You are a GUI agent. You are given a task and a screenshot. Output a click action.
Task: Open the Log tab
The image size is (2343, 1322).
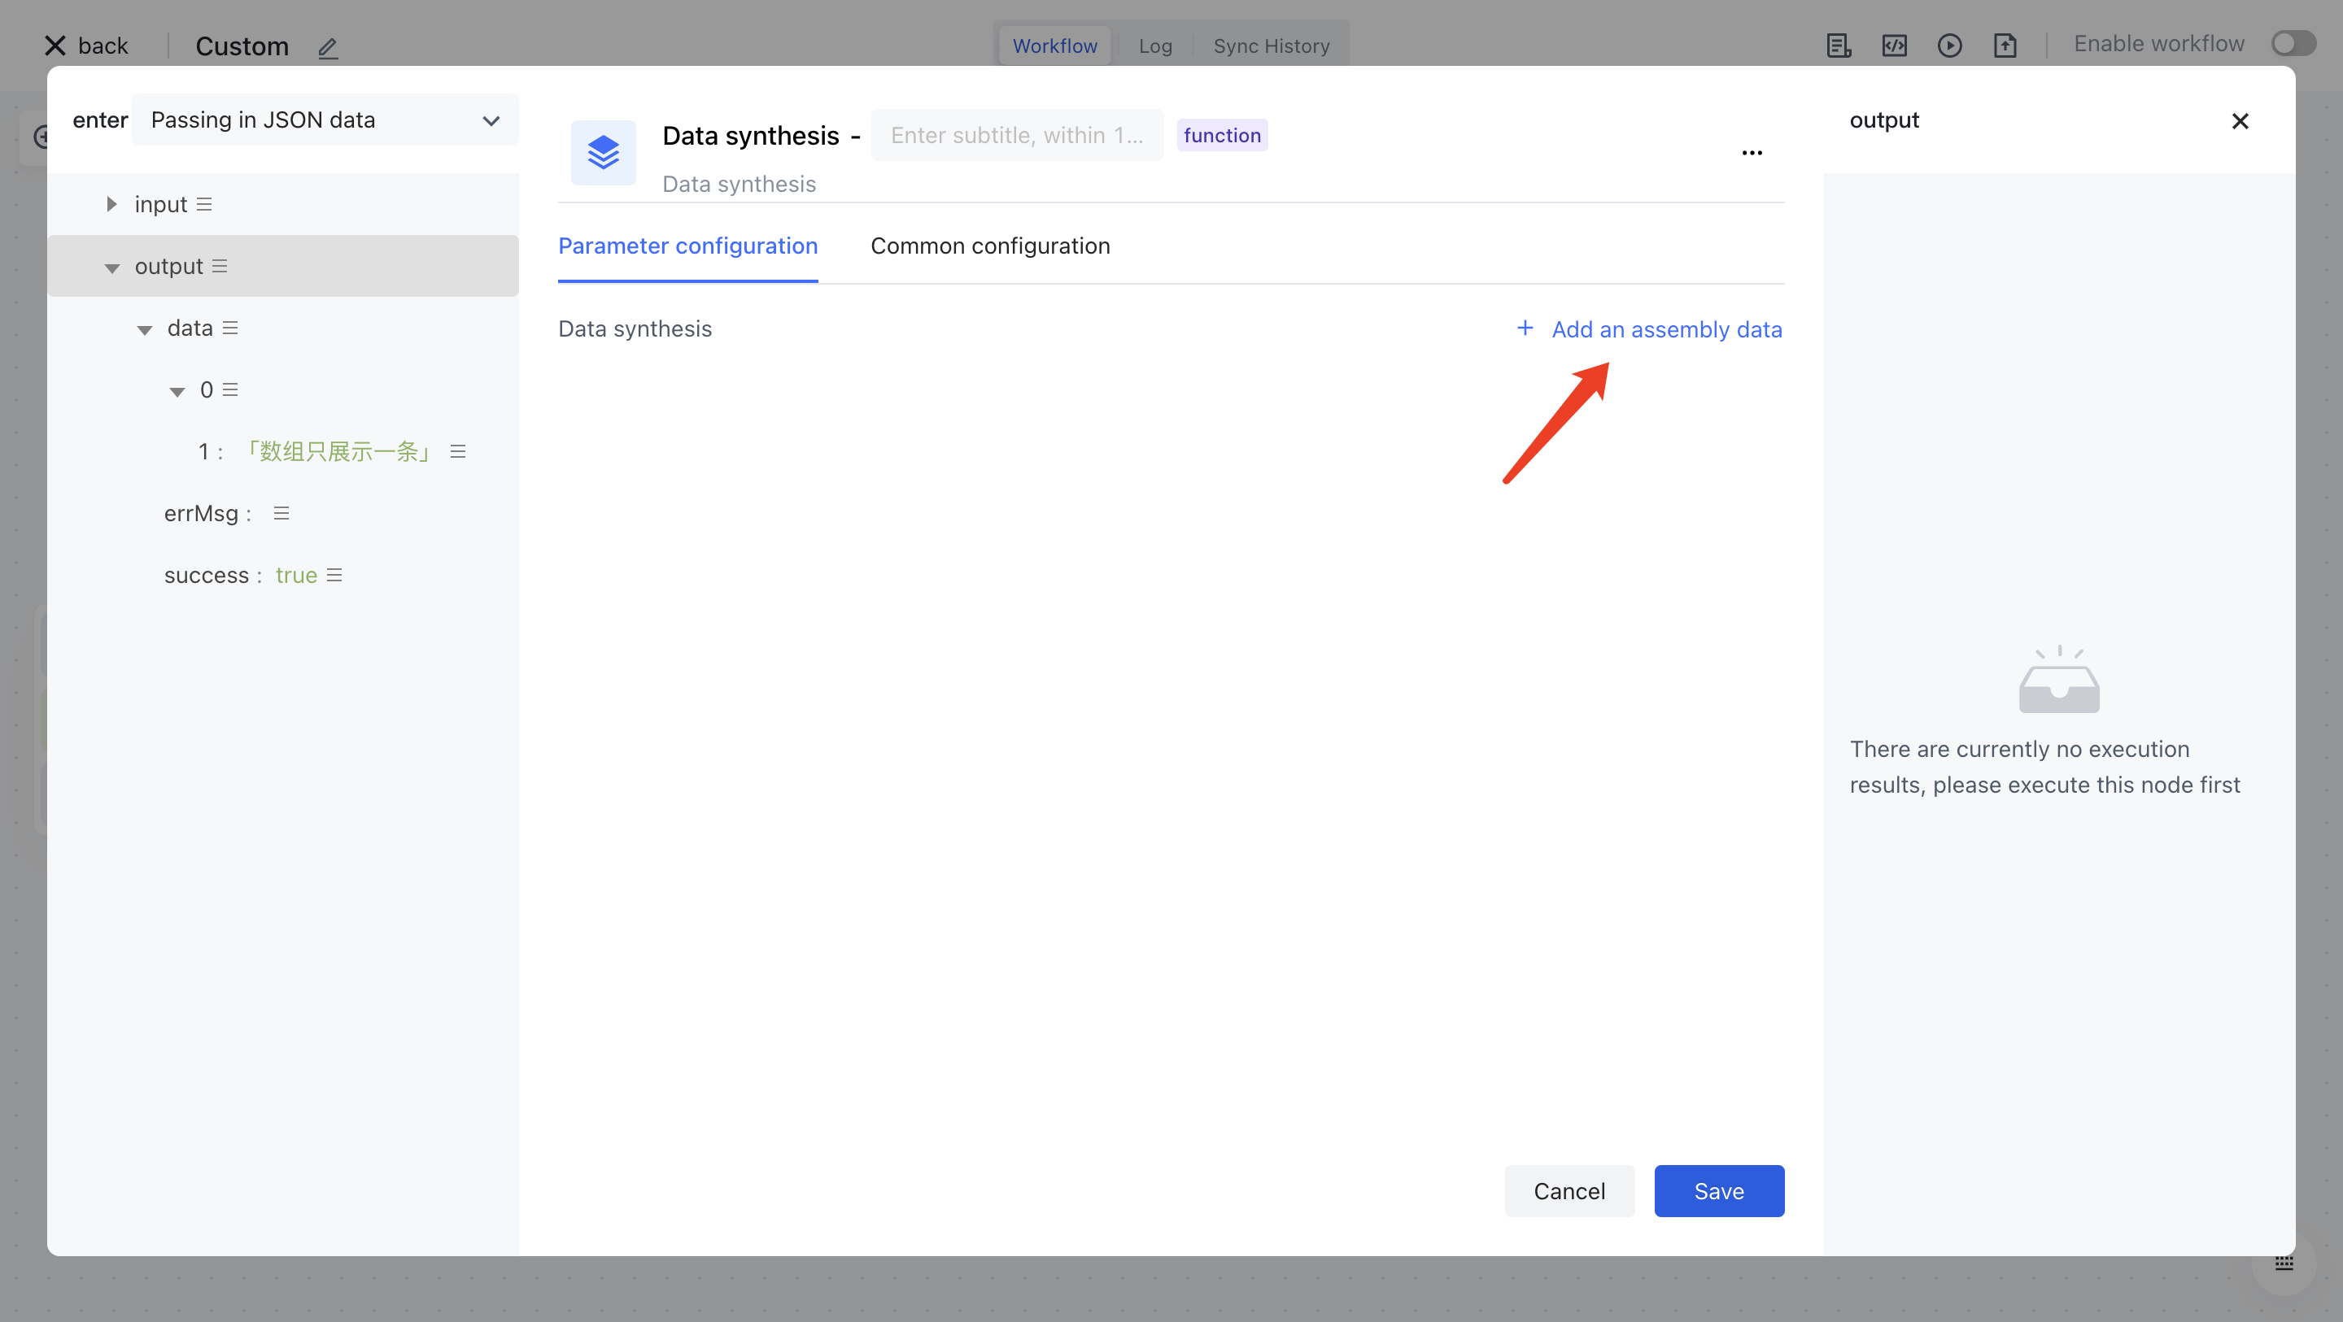pos(1154,46)
